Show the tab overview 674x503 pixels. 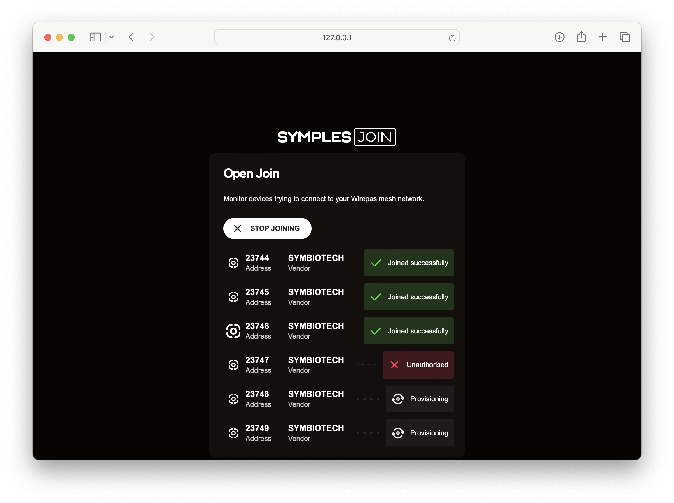pyautogui.click(x=625, y=37)
